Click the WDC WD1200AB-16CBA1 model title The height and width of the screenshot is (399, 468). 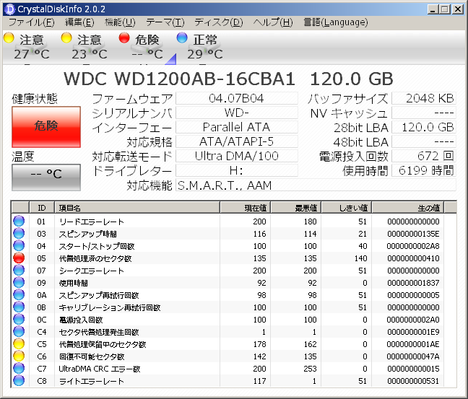[x=179, y=79]
